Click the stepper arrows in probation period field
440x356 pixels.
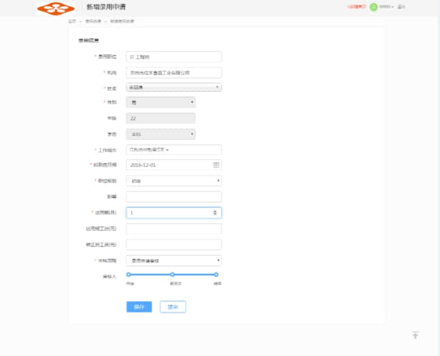pyautogui.click(x=216, y=213)
